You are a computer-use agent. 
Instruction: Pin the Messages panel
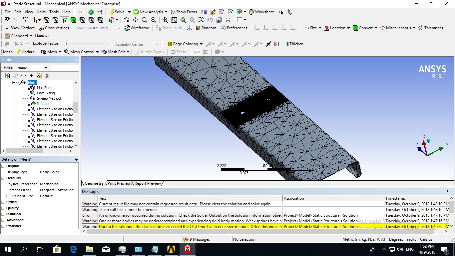pos(447,192)
